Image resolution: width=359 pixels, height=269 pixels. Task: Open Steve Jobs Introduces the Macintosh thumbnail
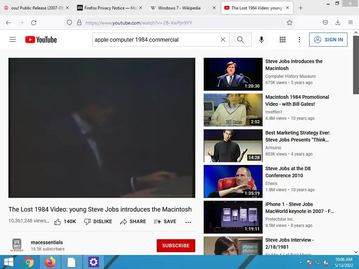pos(233,74)
